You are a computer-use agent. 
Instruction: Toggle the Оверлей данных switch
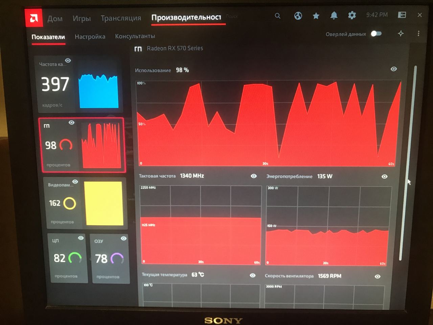point(376,34)
